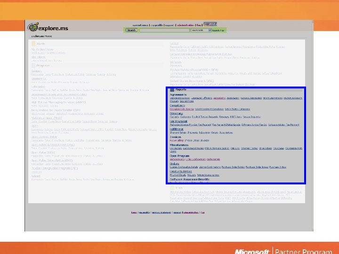Open the Volume Licensing Keys report
Screen dimensions: 339x254
tap(208, 175)
